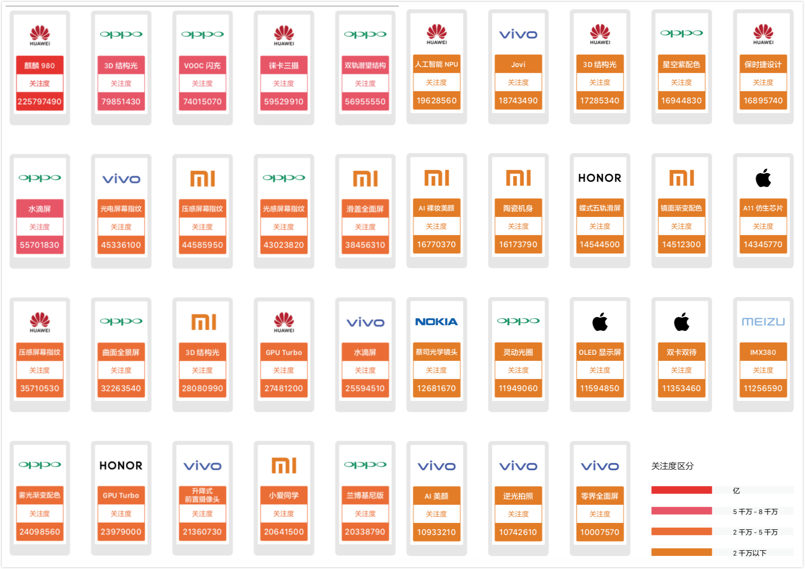Click the vivo logo above Jovi
Viewport: 805px width, 569px height.
pyautogui.click(x=518, y=34)
